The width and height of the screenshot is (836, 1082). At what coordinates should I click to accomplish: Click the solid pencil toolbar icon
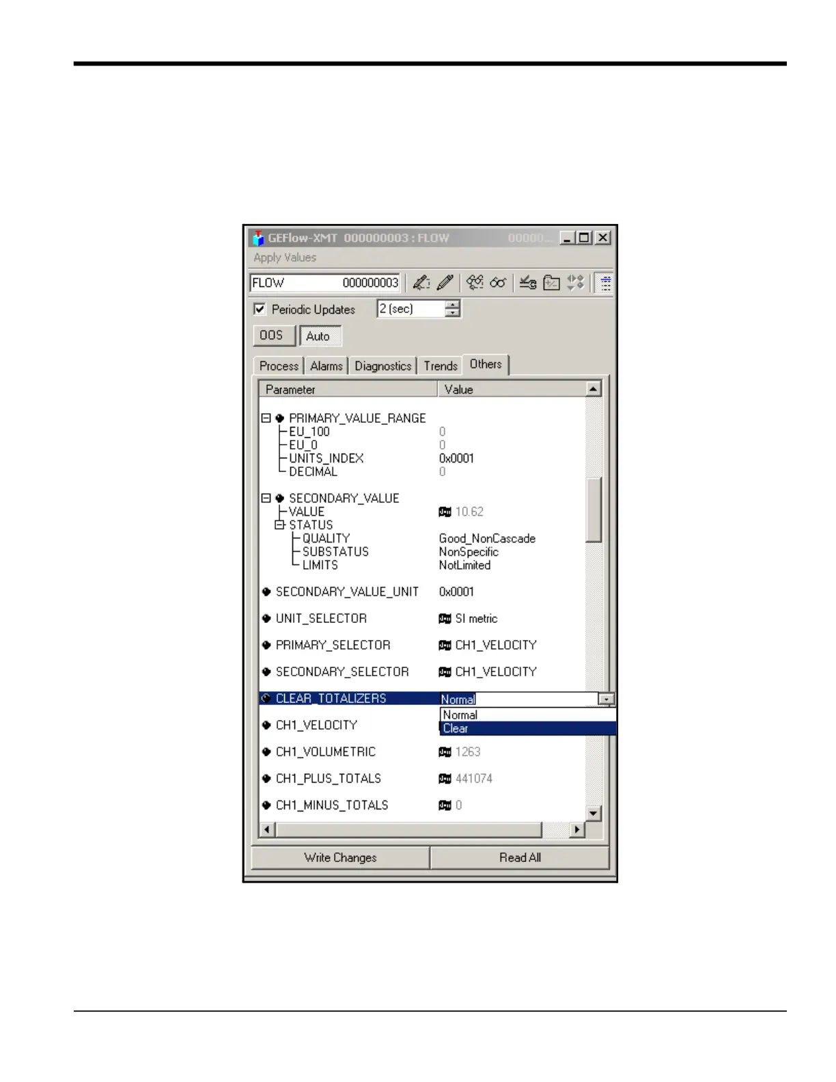coord(445,282)
